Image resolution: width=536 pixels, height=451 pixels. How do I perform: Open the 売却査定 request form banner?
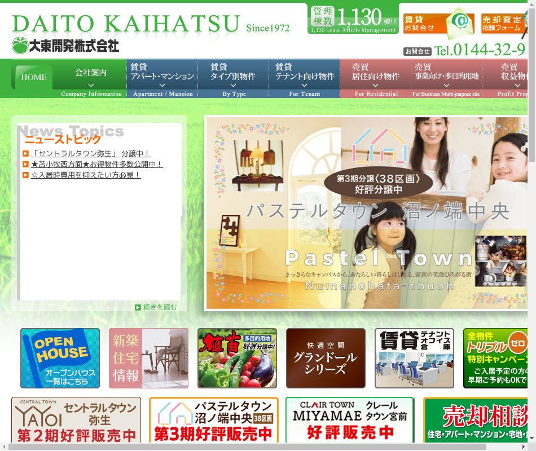(x=504, y=24)
